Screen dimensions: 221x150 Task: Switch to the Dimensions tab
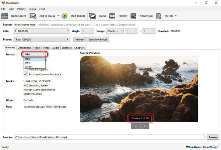coord(24,48)
